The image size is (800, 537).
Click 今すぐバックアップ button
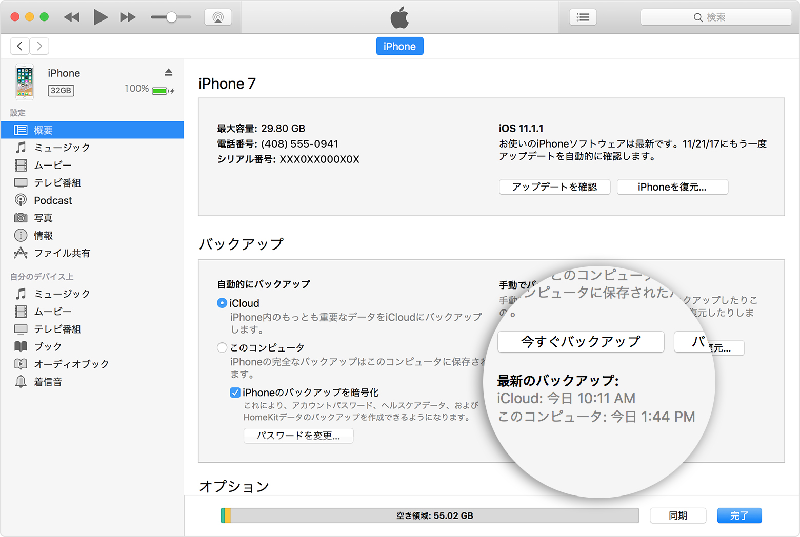581,342
